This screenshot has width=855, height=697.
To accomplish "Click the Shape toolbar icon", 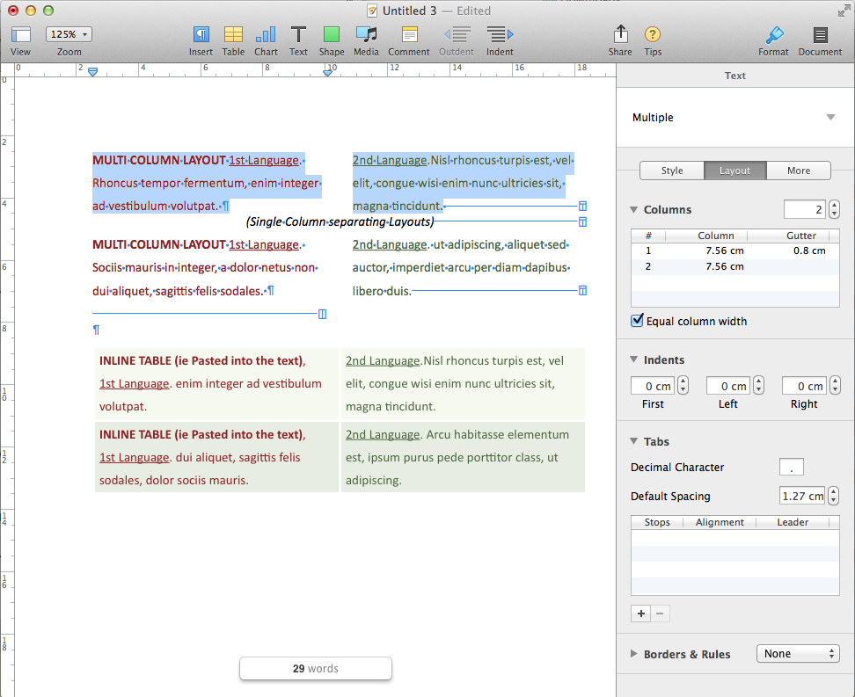I will point(332,35).
